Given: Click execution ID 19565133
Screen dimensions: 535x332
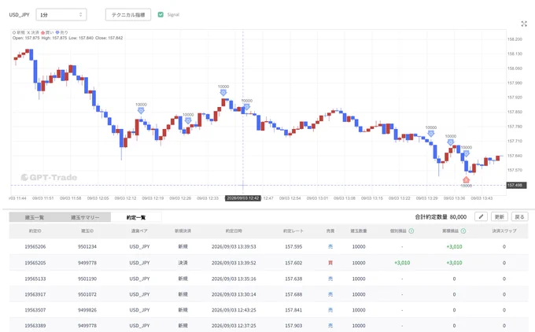Looking at the screenshot, I should [35, 279].
